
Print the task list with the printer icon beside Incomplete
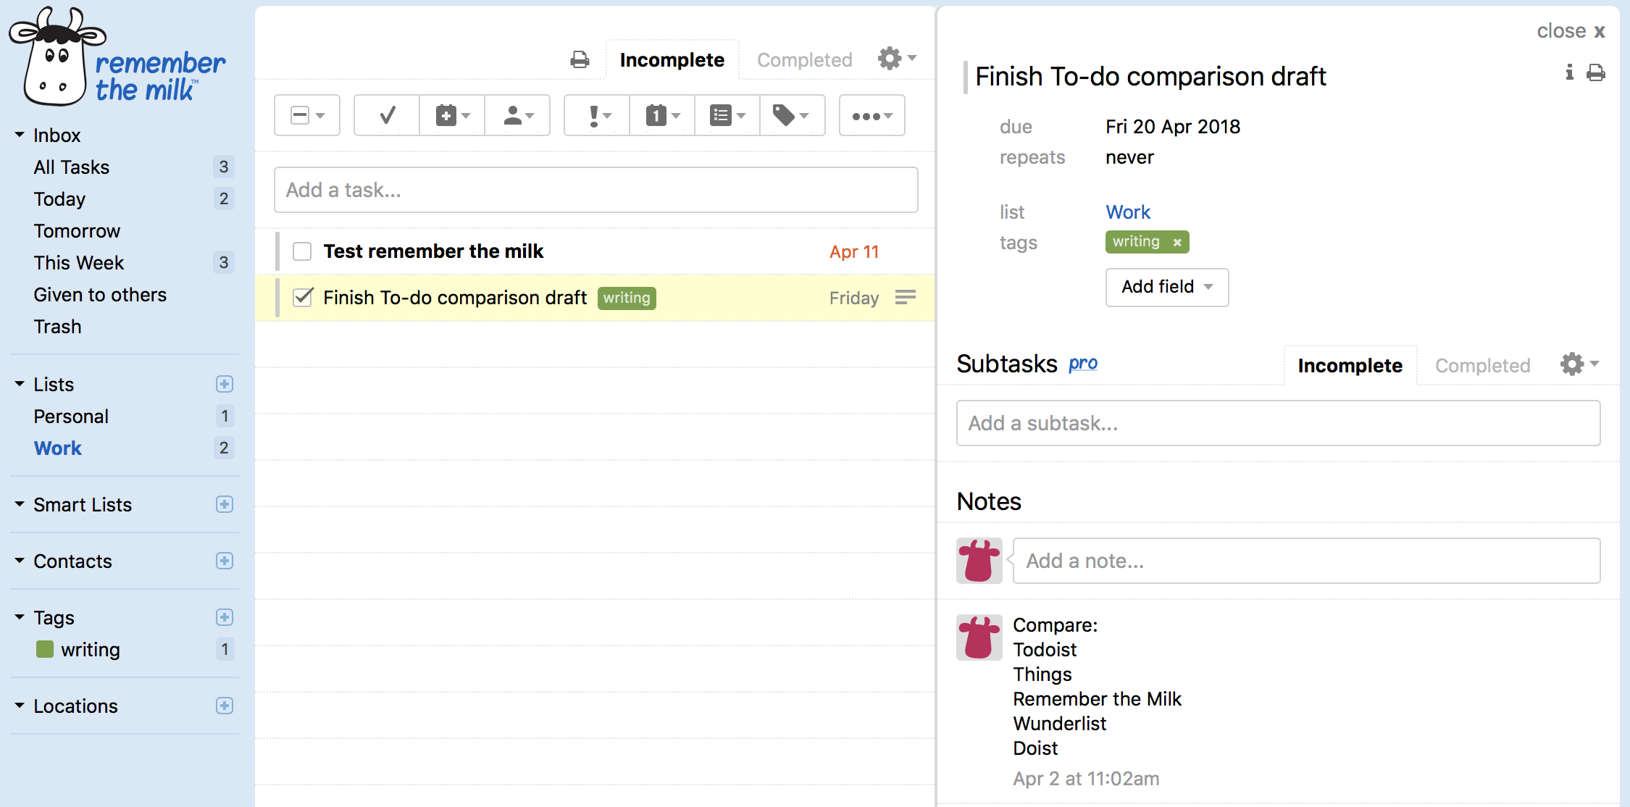tap(580, 59)
